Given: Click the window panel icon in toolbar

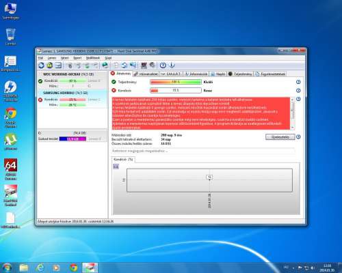Looking at the screenshot, I should click(58, 66).
